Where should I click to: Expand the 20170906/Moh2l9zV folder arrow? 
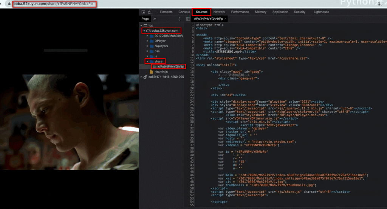[x=148, y=36]
